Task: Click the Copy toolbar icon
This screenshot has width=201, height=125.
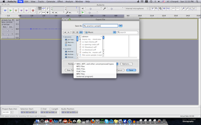Action: tap(157, 8)
